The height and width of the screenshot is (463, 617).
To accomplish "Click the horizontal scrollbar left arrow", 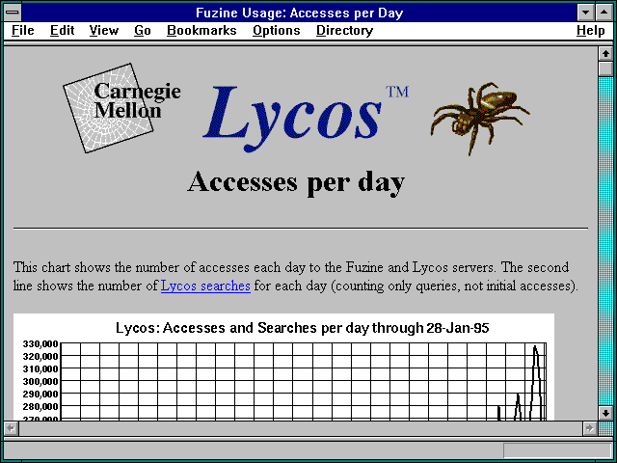I will pyautogui.click(x=12, y=428).
